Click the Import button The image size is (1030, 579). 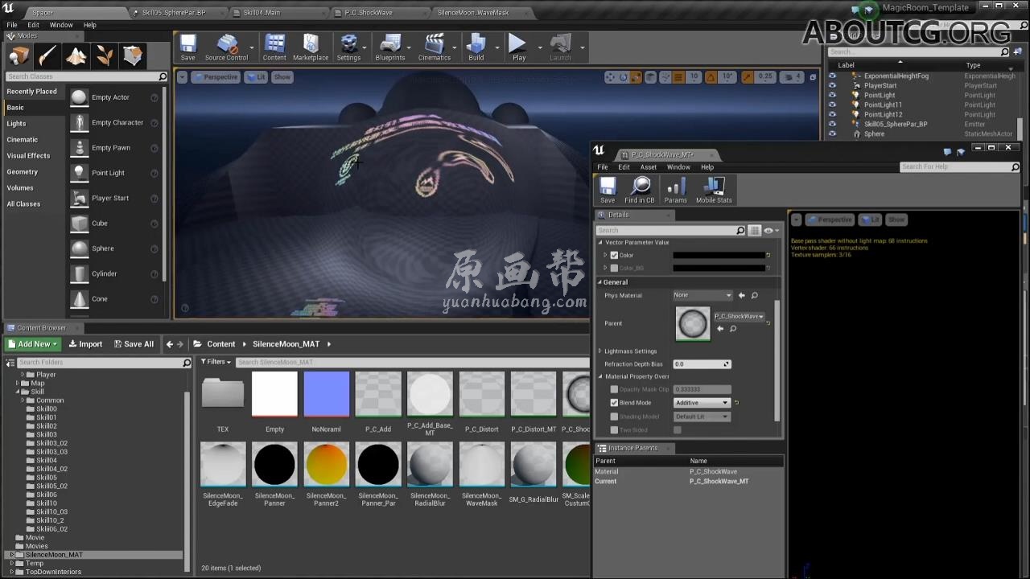click(85, 344)
